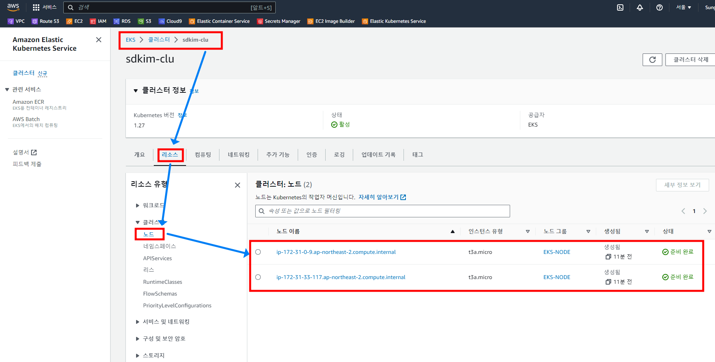The image size is (715, 362).
Task: Open VPC shortcut in favorites bar
Action: click(16, 21)
